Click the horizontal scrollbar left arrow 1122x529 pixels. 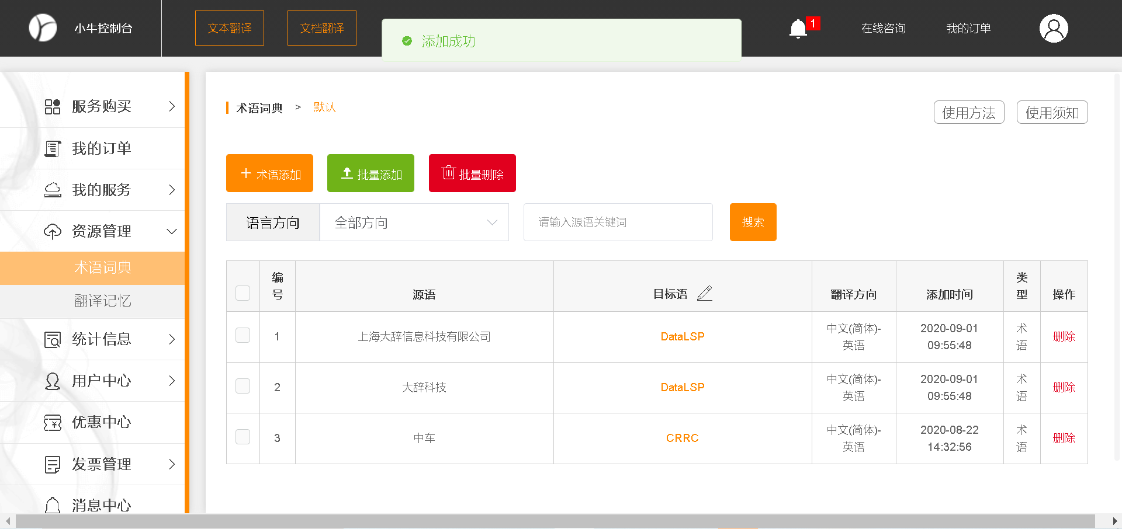click(x=7, y=521)
